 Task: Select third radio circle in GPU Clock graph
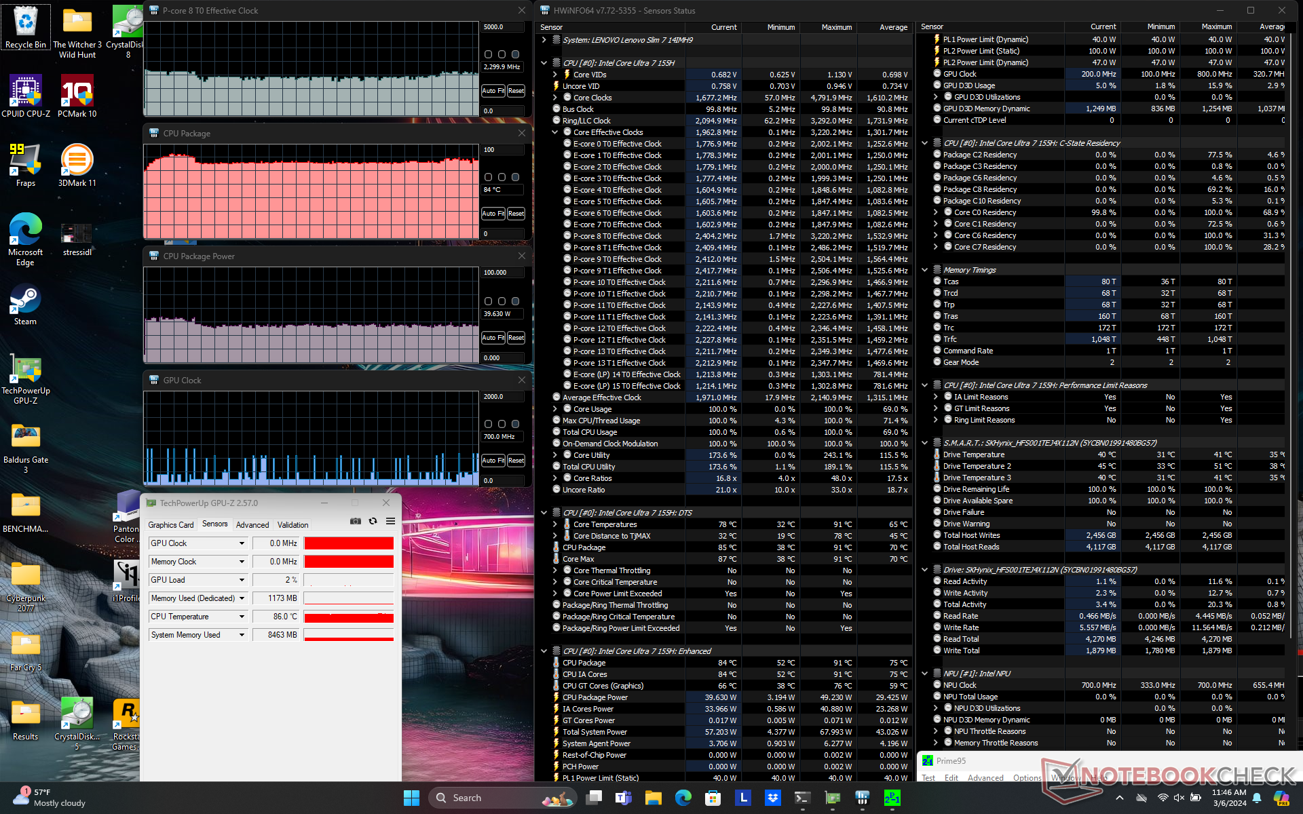(x=515, y=424)
